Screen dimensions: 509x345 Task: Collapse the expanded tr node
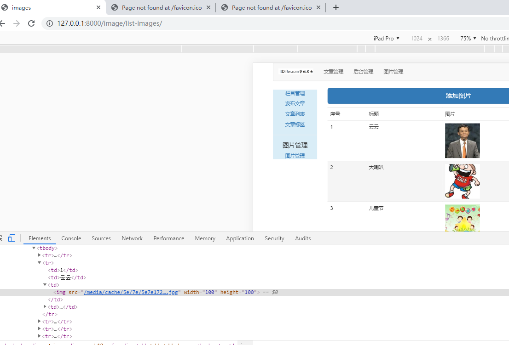(x=39, y=263)
